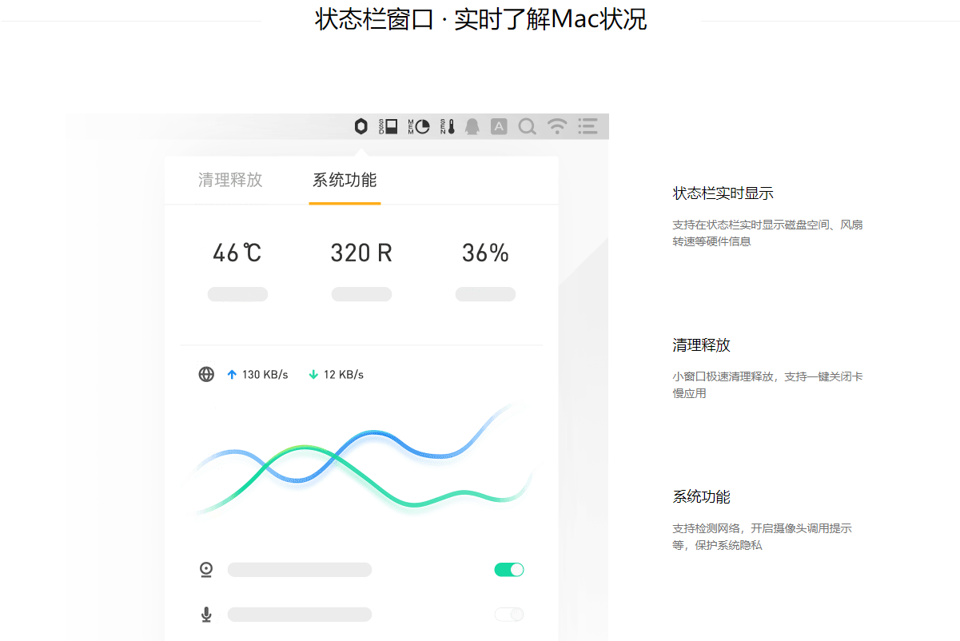Click the 36% usage value
Image resolution: width=960 pixels, height=641 pixels.
pos(485,253)
